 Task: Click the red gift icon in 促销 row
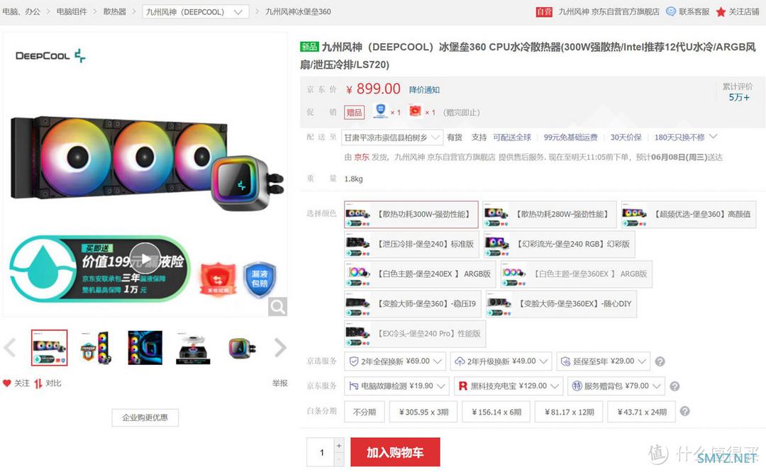tap(415, 111)
